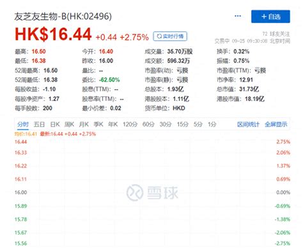Screen dimensions: 303x248
Task: Show the 年K chart tab
Action: click(113, 124)
